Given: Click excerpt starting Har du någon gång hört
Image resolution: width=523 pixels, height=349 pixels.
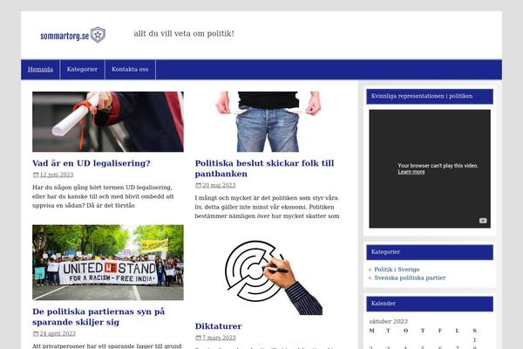Looking at the screenshot, I should pyautogui.click(x=103, y=196).
